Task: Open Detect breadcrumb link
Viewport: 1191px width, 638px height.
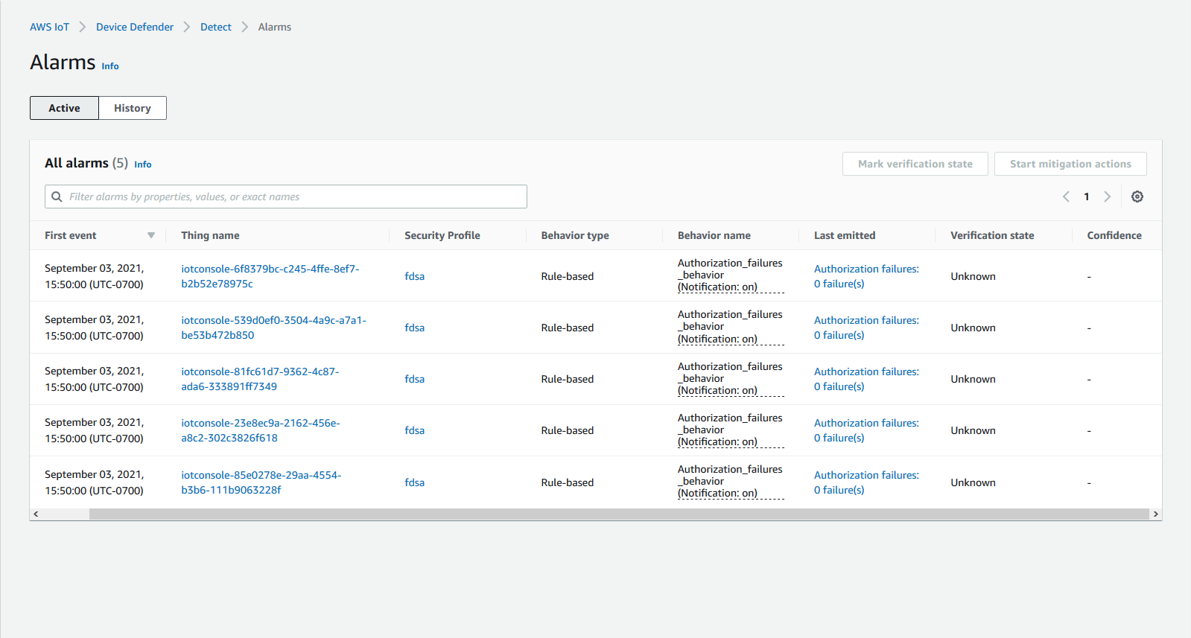Action: (216, 27)
